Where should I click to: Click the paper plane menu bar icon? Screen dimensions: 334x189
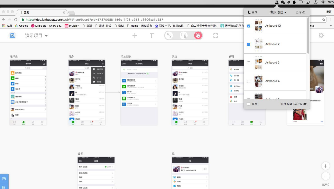tap(289, 2)
